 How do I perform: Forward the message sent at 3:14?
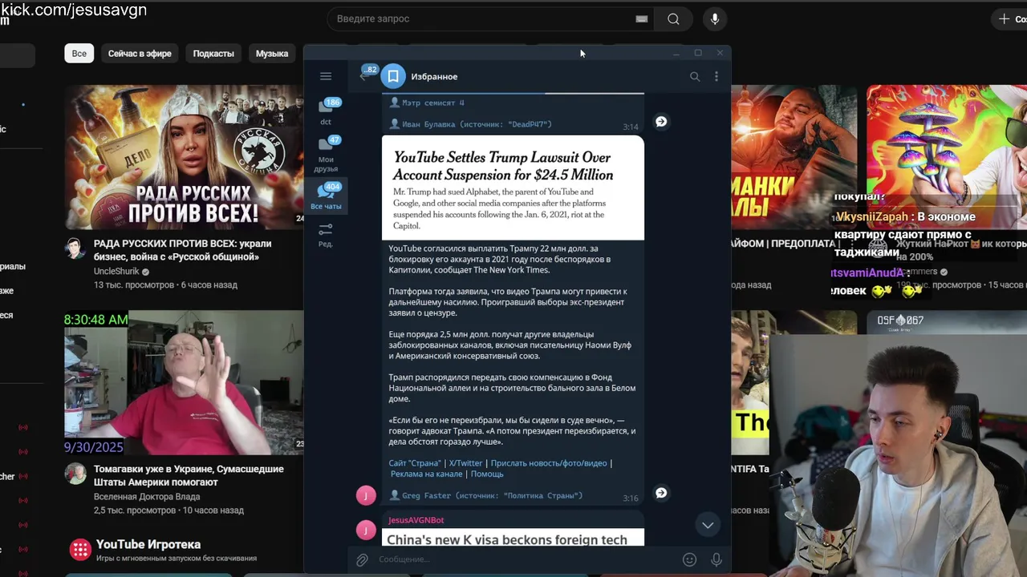coord(661,122)
